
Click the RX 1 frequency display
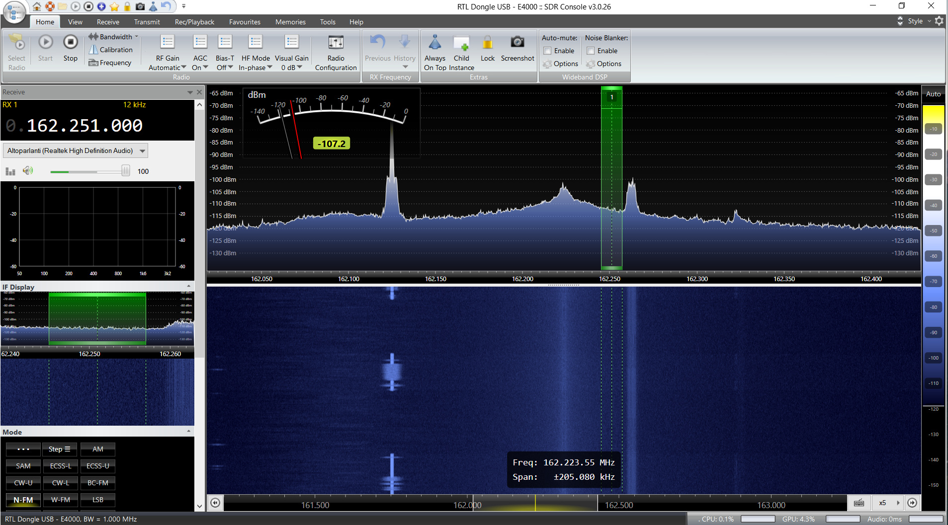pyautogui.click(x=85, y=126)
